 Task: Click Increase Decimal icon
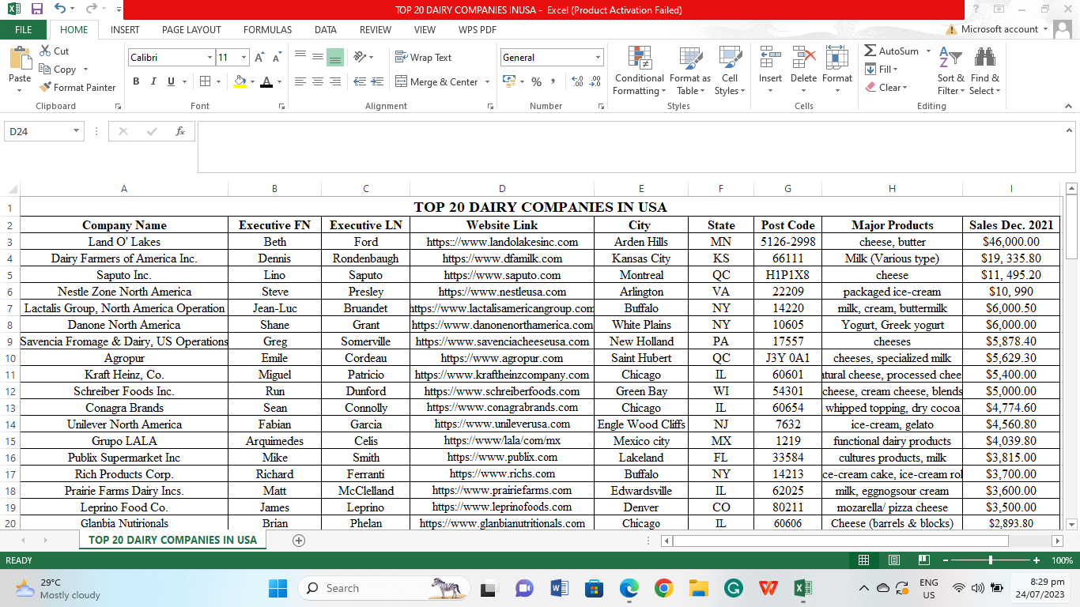[577, 81]
